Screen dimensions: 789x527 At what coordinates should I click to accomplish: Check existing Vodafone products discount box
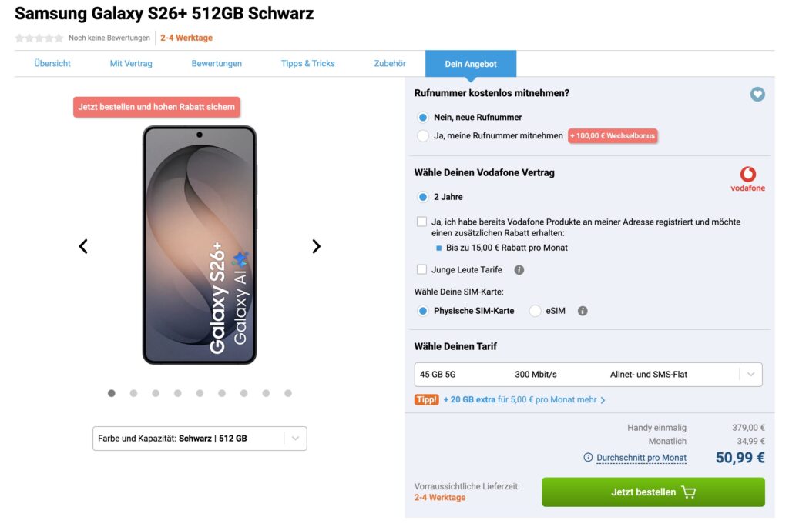[x=421, y=222]
